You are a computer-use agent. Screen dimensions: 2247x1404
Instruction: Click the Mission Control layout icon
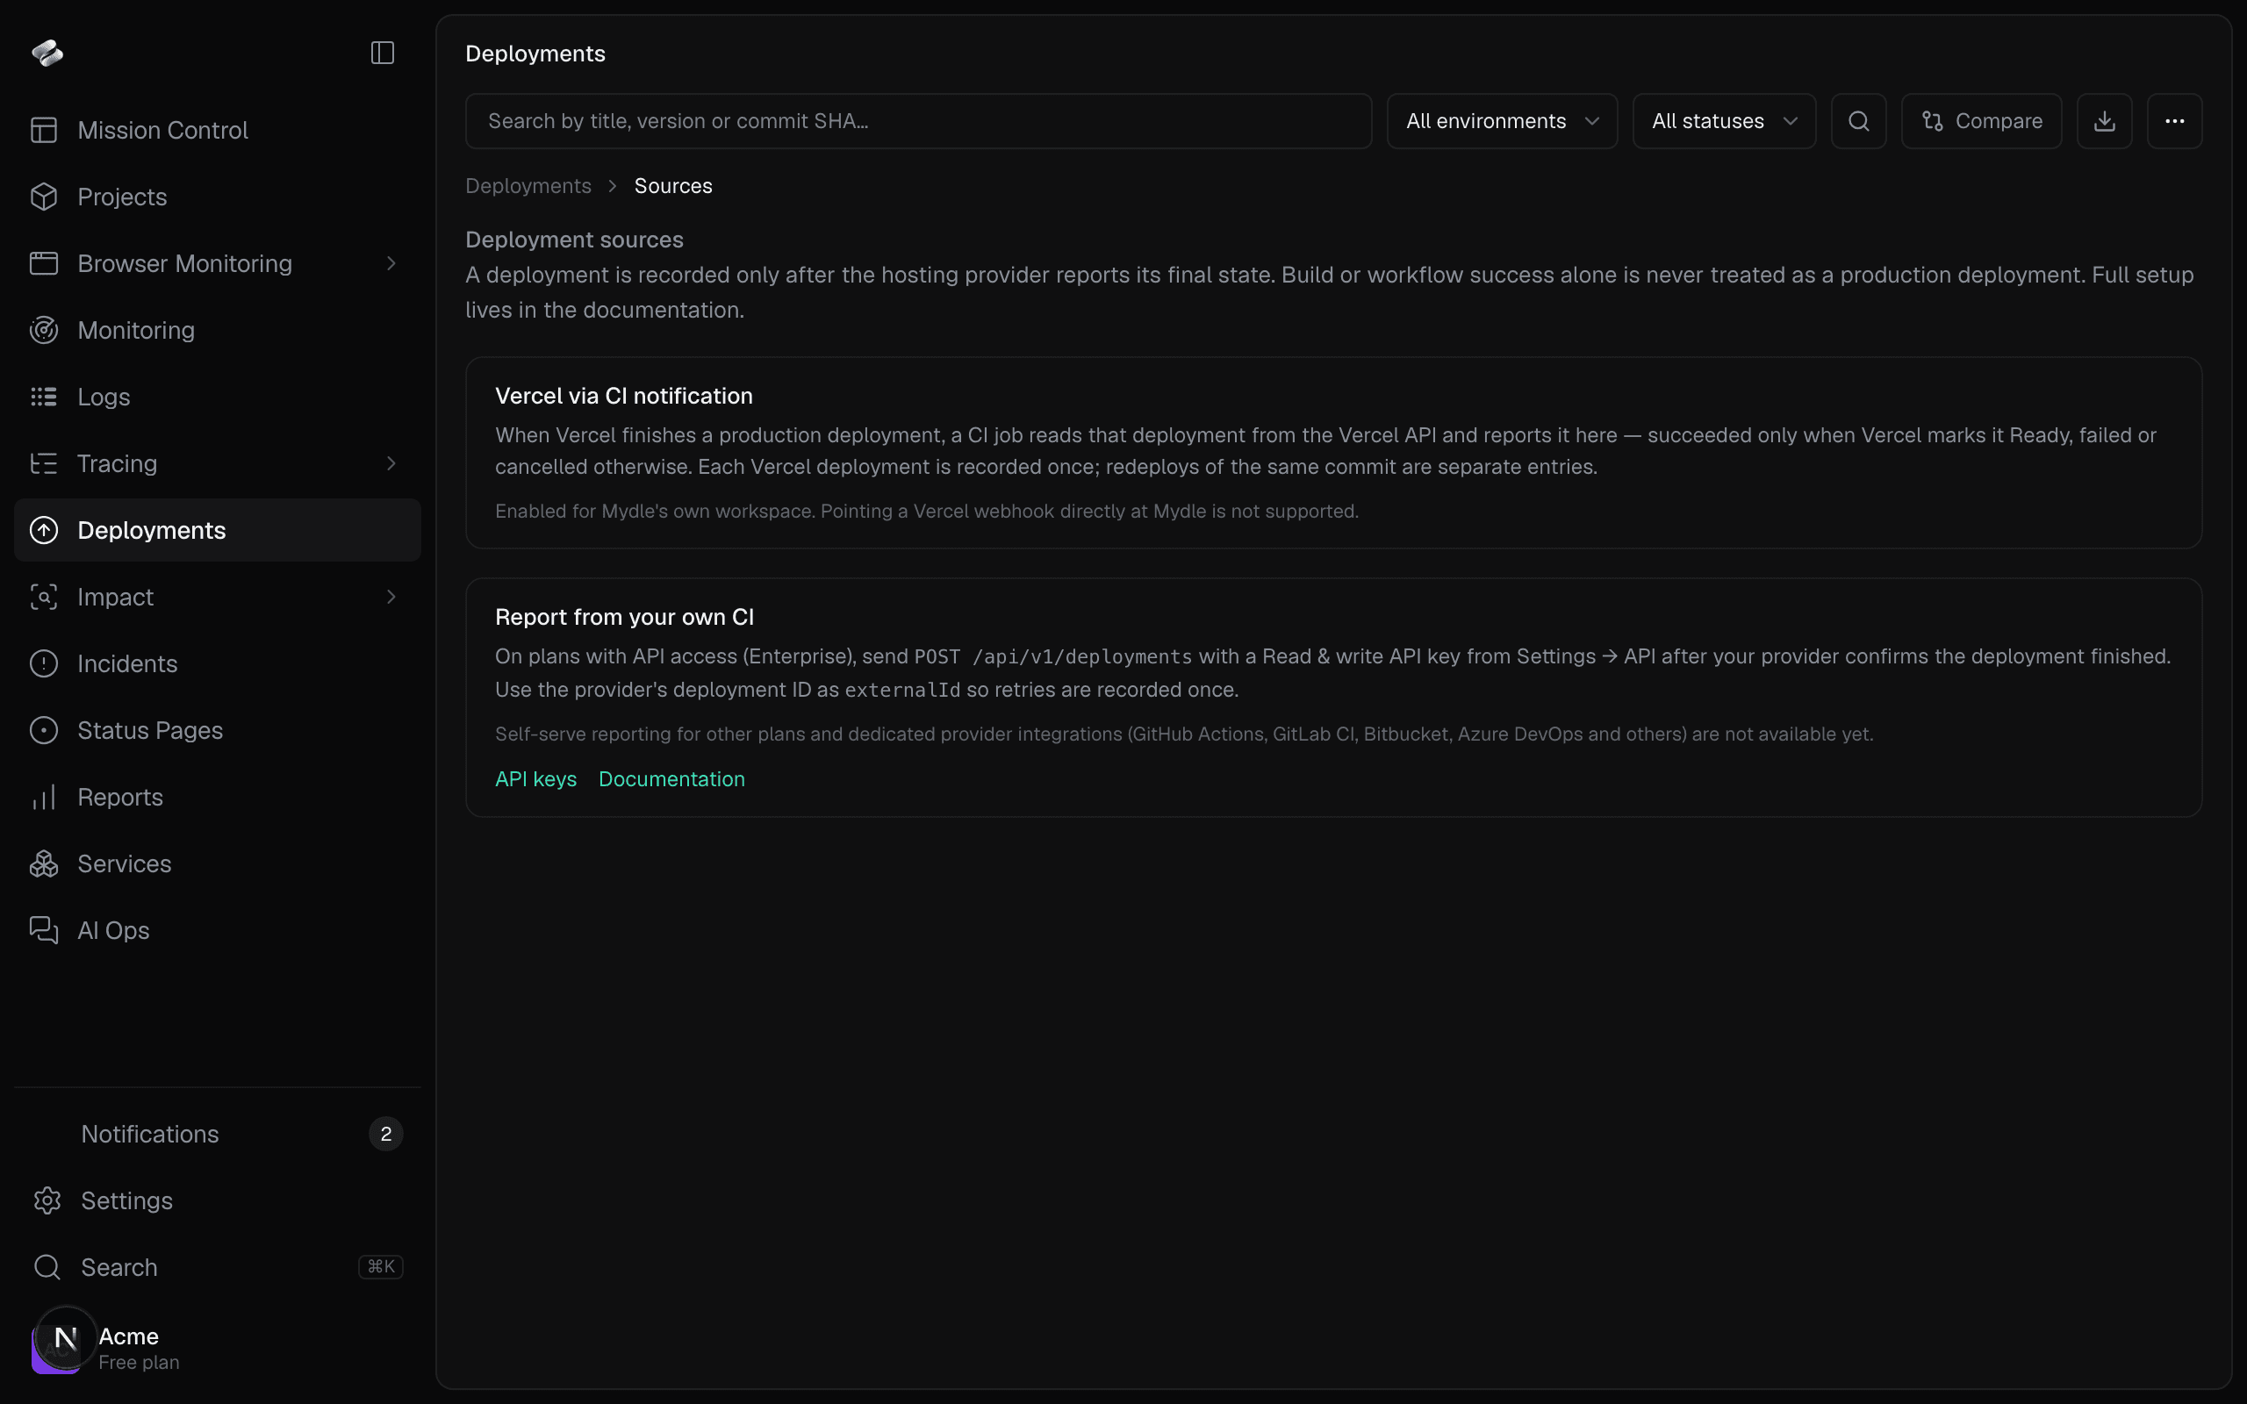(x=44, y=130)
